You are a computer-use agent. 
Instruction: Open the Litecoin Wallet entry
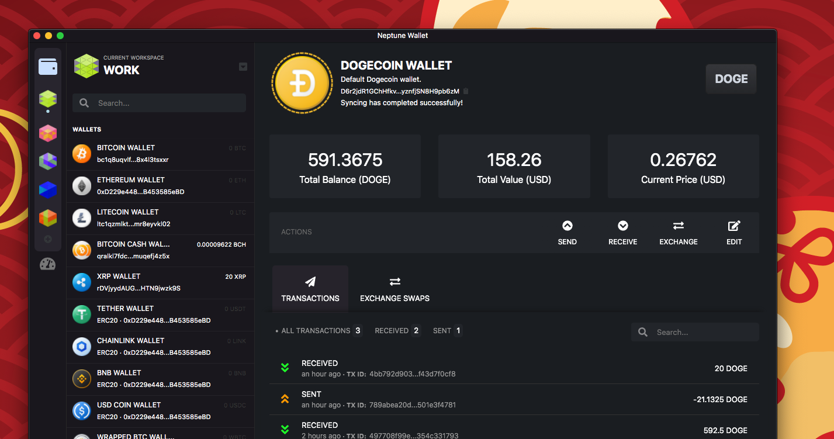pyautogui.click(x=160, y=219)
